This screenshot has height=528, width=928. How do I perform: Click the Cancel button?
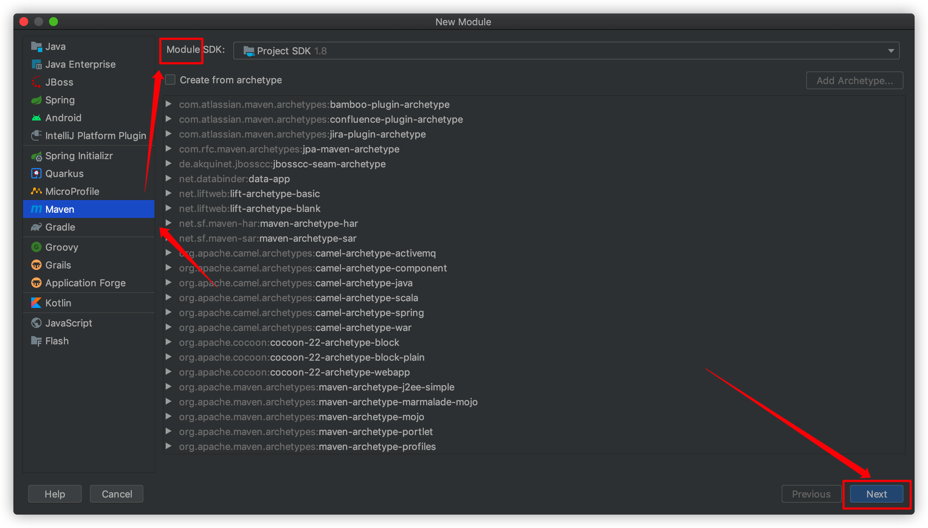(117, 494)
